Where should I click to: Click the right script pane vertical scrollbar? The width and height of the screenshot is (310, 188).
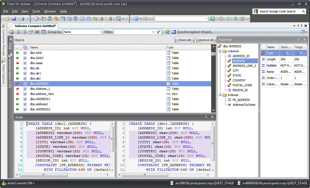tap(213, 143)
